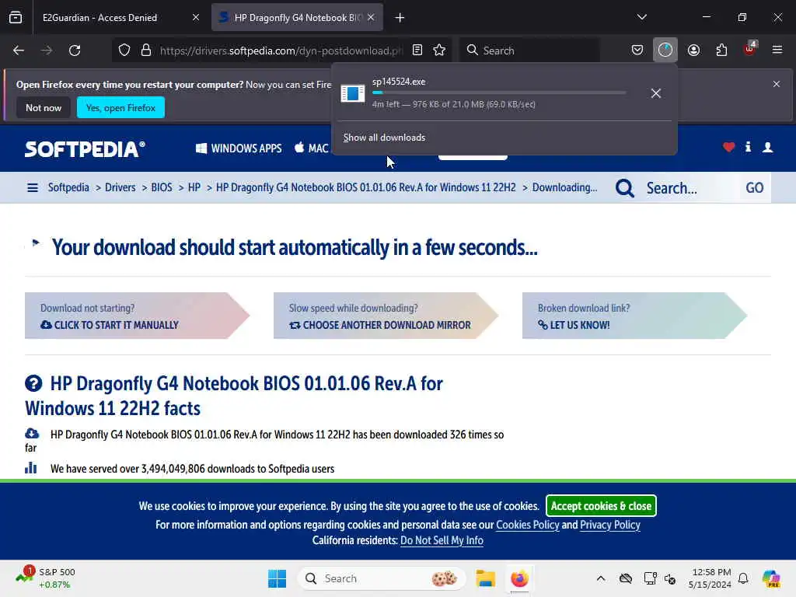Screen dimensions: 796x597
Task: Select HP Dragonfly G4 Notebook tab
Action: (298, 18)
